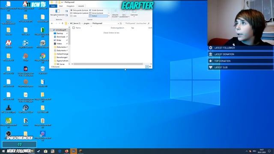Sort by the Name column header
274x154 pixels.
pyautogui.click(x=78, y=28)
